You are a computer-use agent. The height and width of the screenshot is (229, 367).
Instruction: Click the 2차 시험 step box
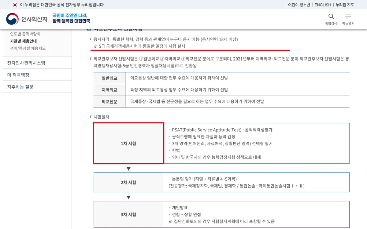tap(128, 182)
